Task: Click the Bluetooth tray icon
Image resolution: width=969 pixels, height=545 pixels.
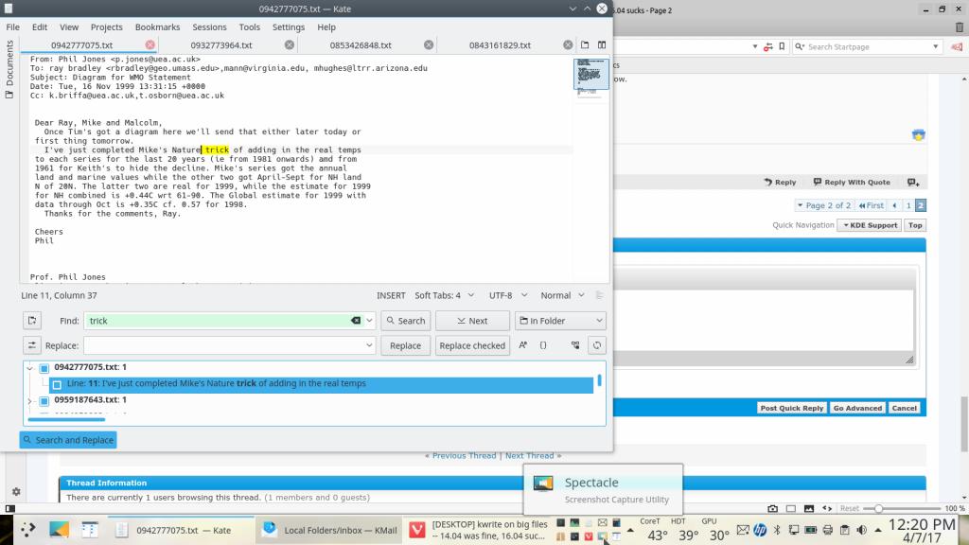Action: point(777,529)
